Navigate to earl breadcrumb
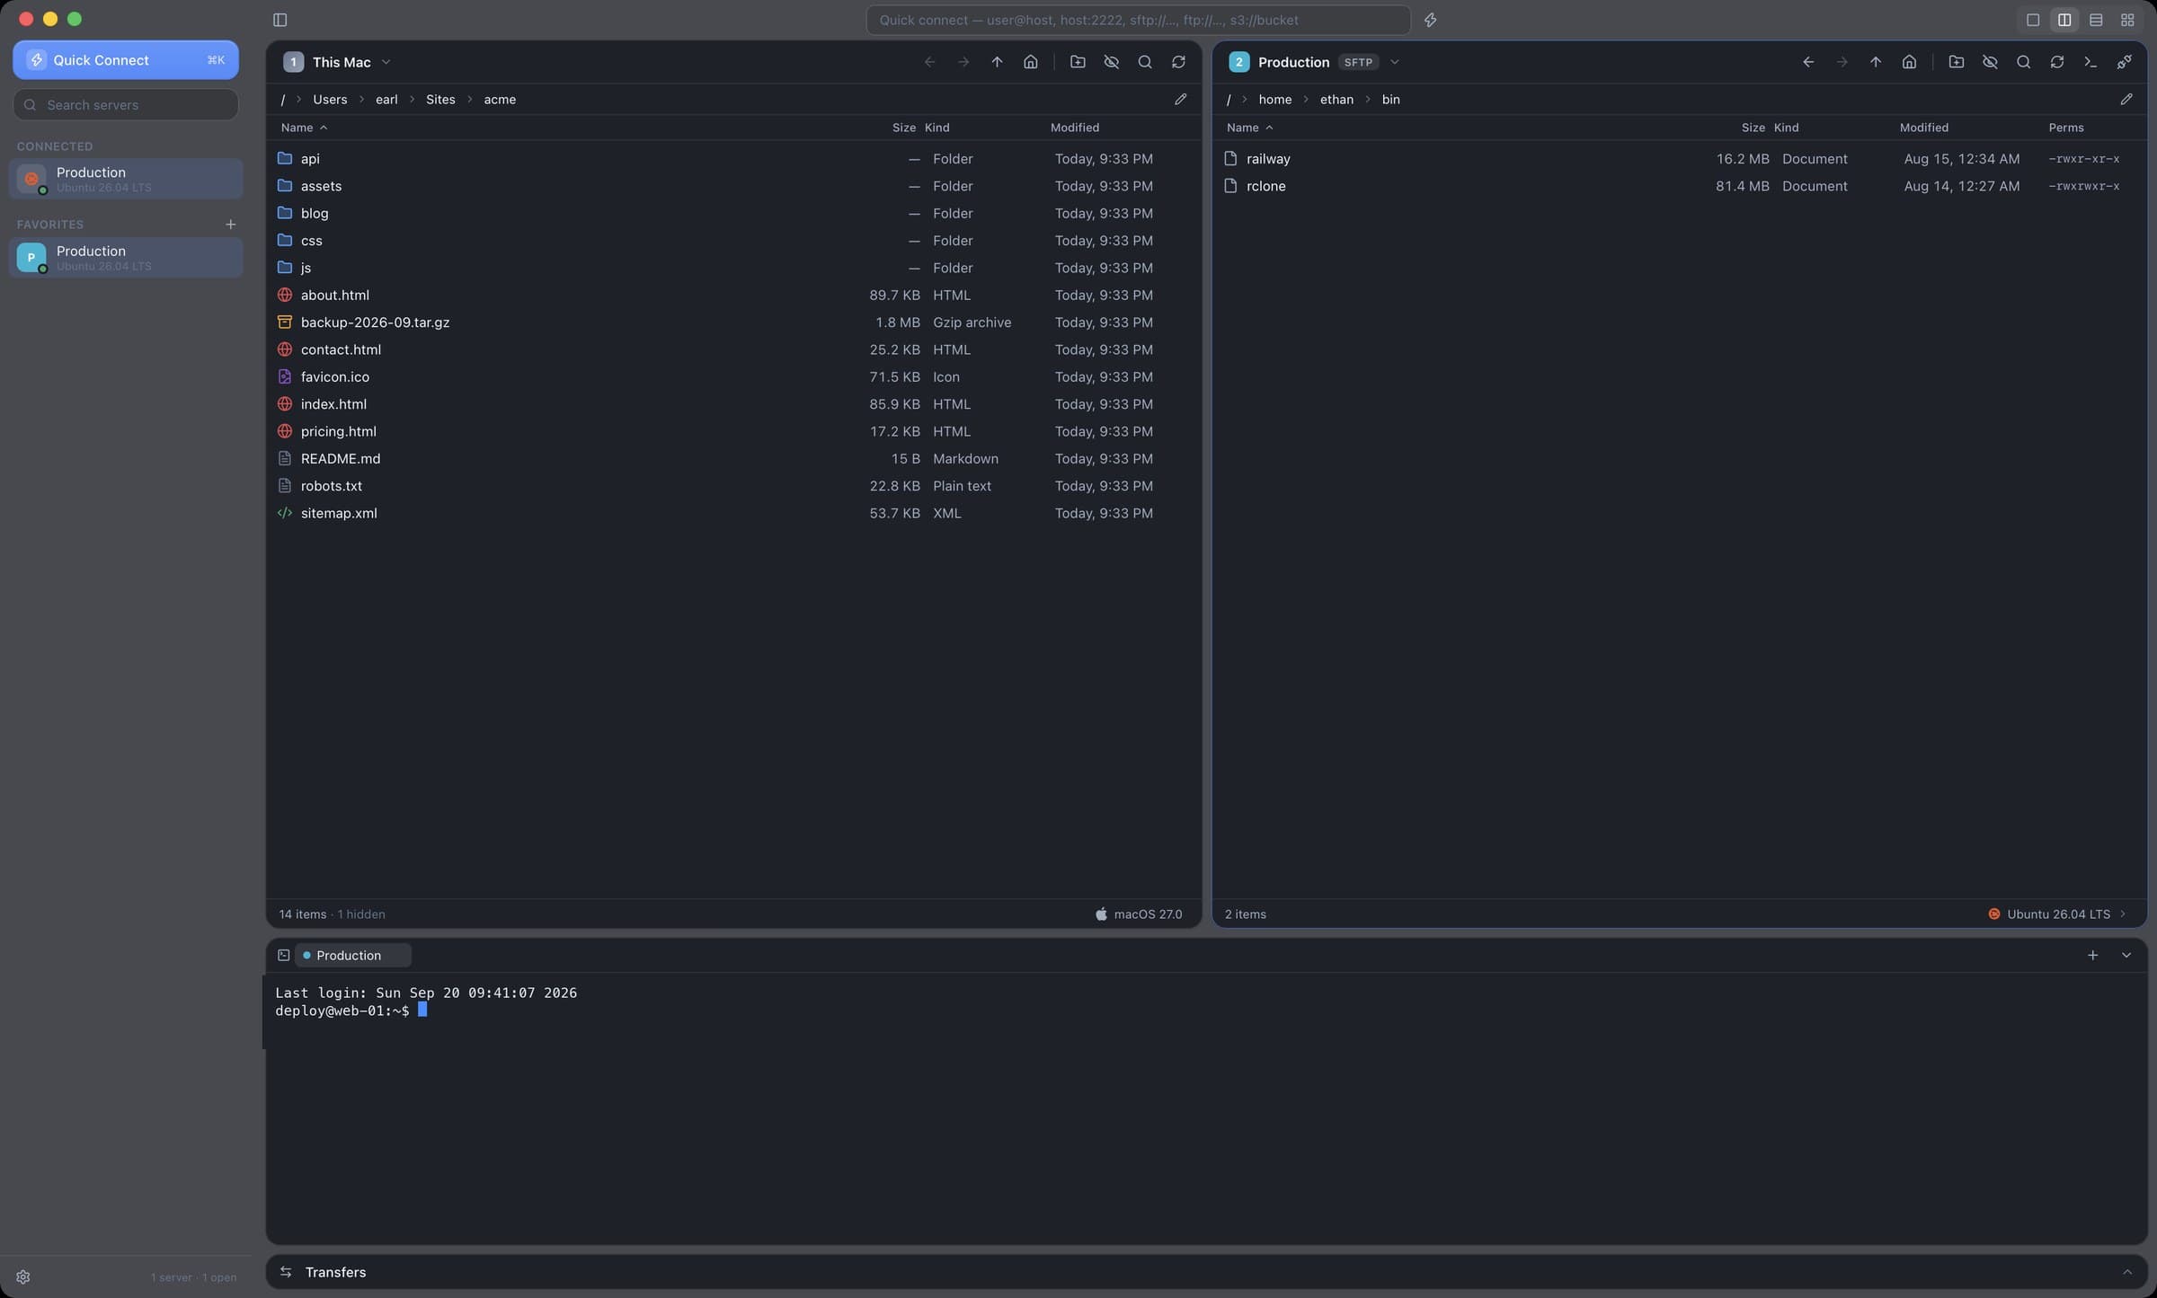Viewport: 2157px width, 1298px height. [386, 100]
